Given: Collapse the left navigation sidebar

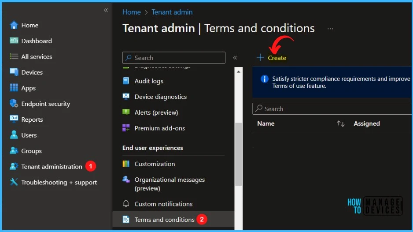Looking at the screenshot, I should 106,10.
